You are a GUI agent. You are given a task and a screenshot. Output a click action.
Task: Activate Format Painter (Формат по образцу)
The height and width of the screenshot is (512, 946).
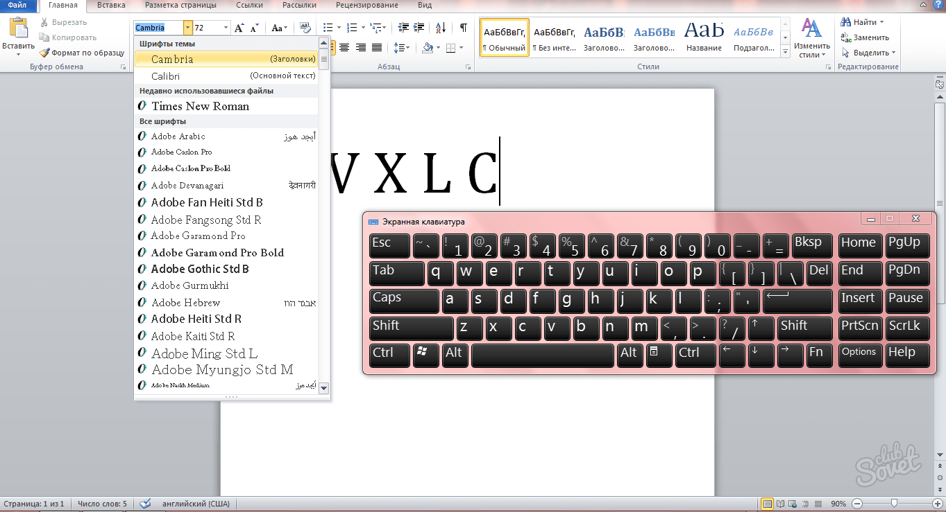pyautogui.click(x=82, y=53)
